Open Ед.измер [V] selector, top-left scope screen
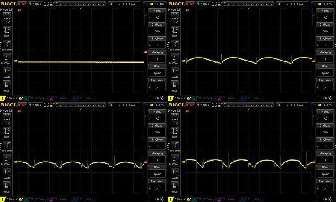This screenshot has width=336, height=202. click(157, 85)
